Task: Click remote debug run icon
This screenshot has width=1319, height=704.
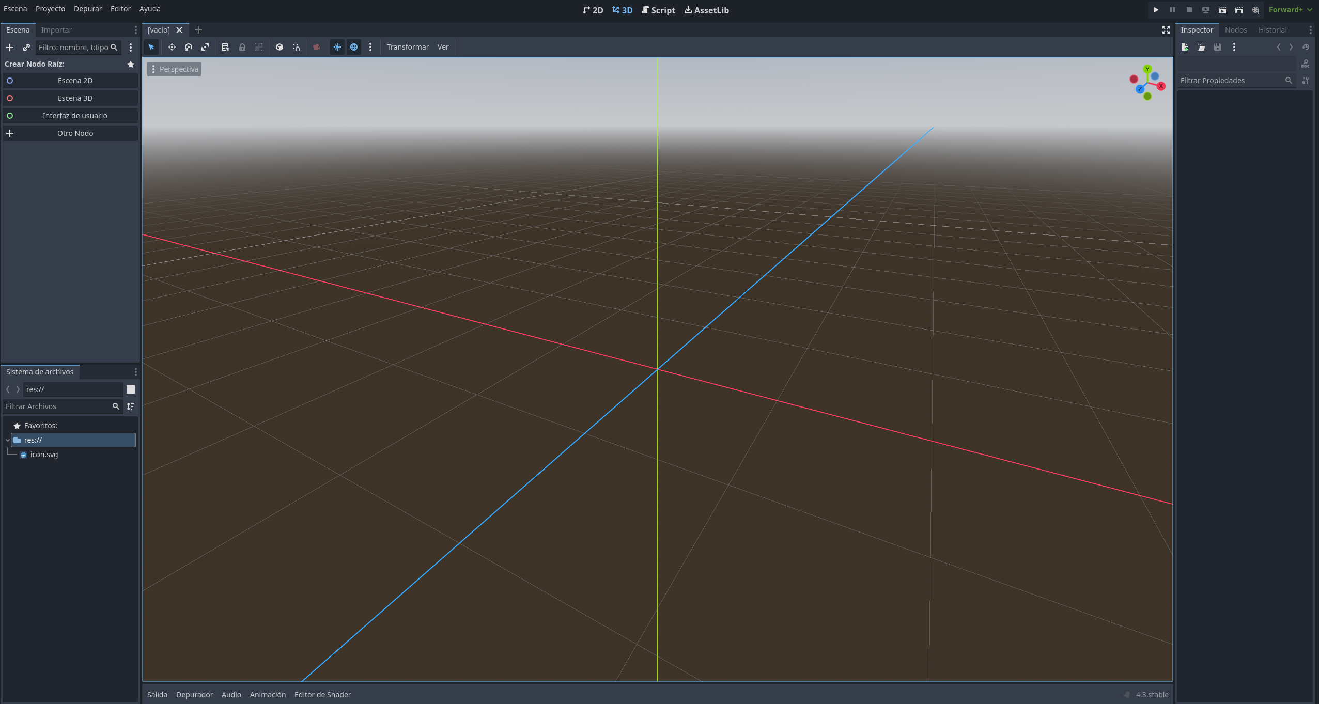Action: (x=1206, y=10)
